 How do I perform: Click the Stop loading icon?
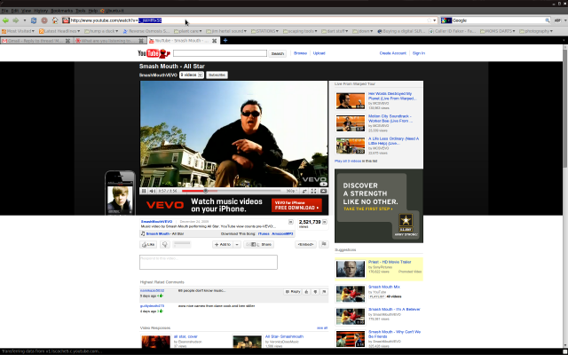pos(44,20)
